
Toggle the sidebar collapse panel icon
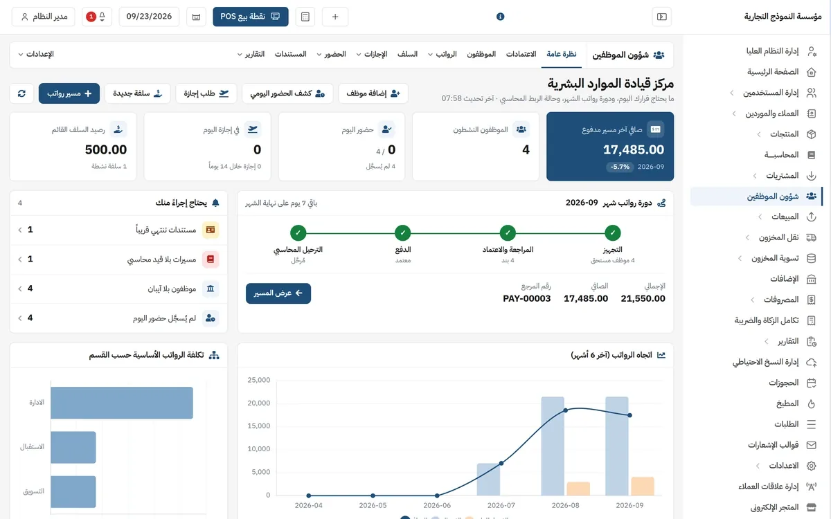[x=662, y=17]
